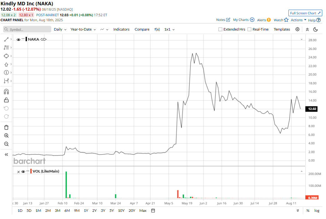Select the 5Y range tab
Screen dimensions: 326x219
click(x=112, y=211)
